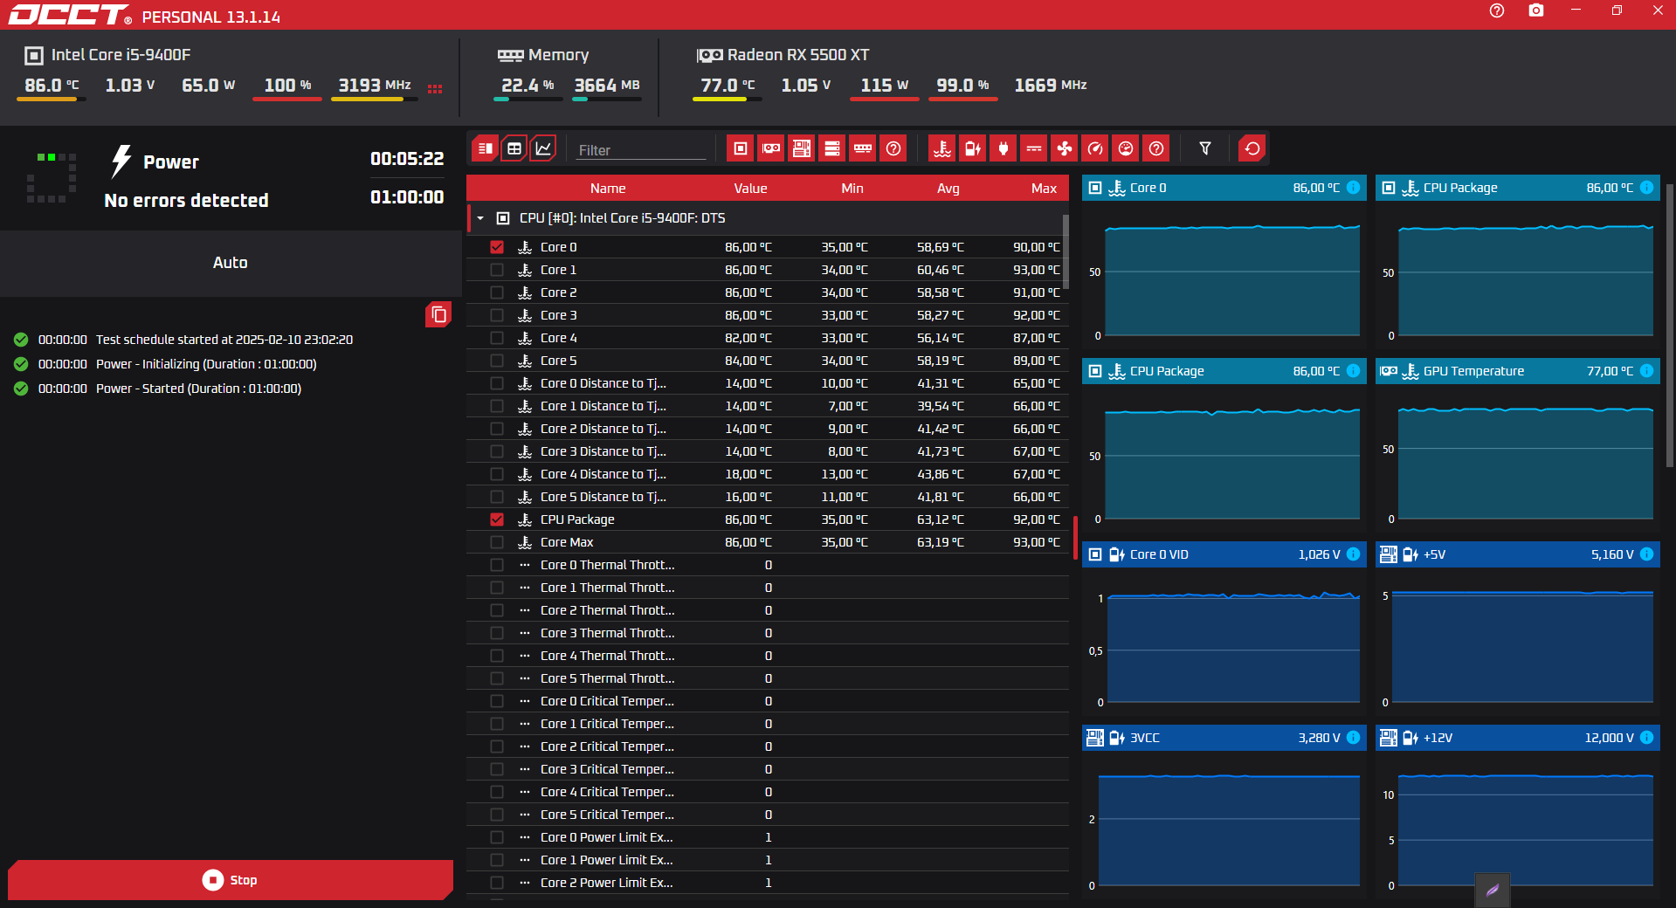Open info for GPU Temperature graph
Image resolution: width=1676 pixels, height=908 pixels.
(1646, 371)
